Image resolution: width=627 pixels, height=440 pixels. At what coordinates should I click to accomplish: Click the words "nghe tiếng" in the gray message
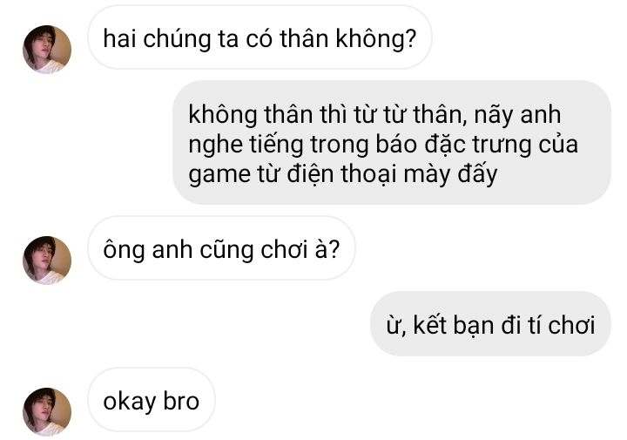click(x=246, y=145)
